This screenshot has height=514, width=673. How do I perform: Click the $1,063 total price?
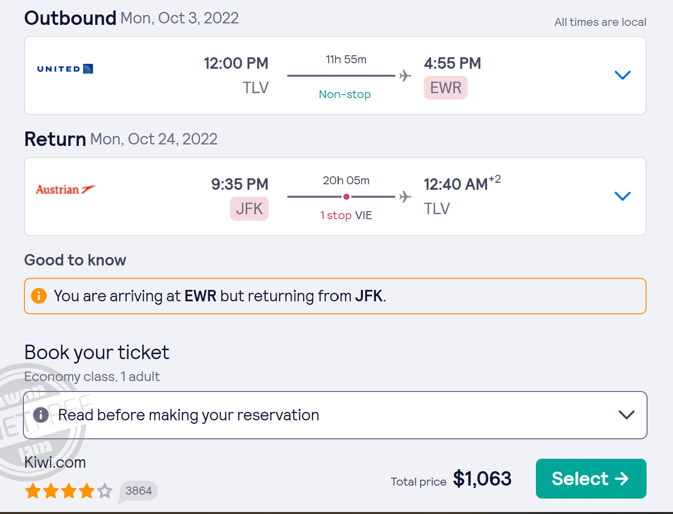482,479
